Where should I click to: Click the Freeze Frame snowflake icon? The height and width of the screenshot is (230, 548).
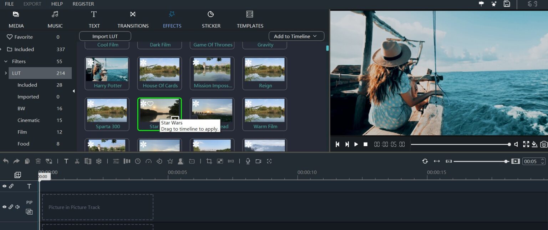(x=98, y=161)
